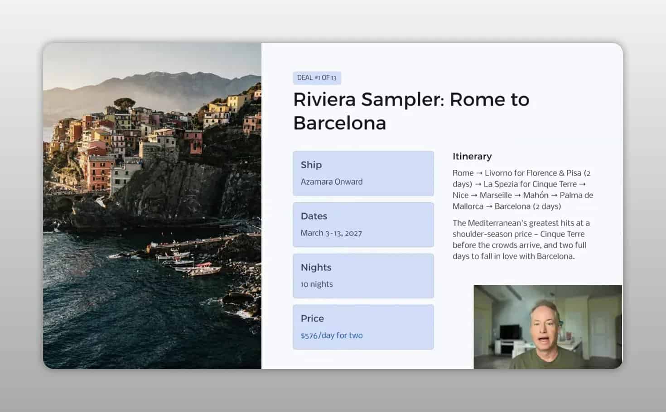Click the Itinerary heading
This screenshot has height=412, width=666.
(x=472, y=156)
